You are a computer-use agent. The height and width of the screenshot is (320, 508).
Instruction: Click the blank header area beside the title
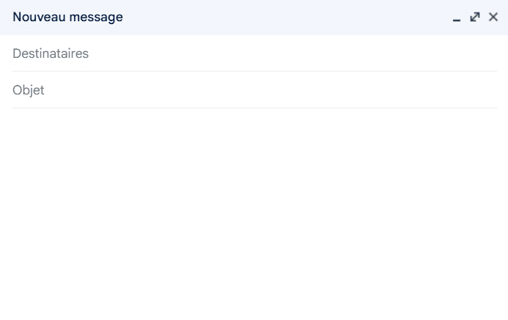click(x=286, y=17)
